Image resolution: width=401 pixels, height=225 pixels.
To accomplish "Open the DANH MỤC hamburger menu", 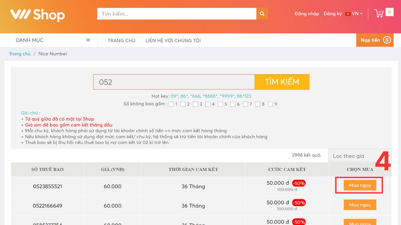I will click(x=88, y=40).
